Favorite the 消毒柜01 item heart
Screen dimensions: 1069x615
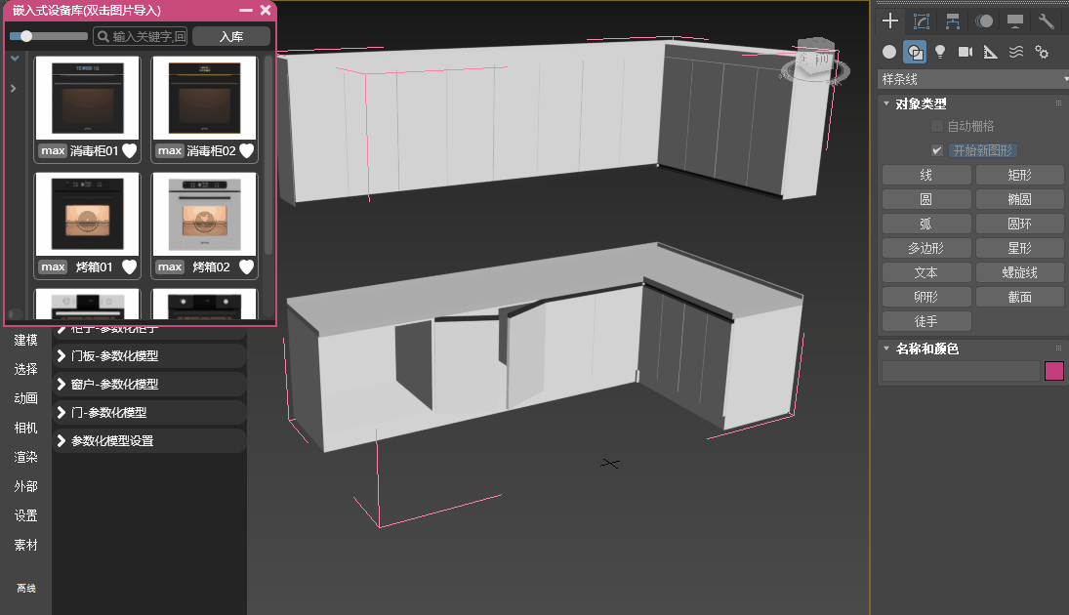[x=129, y=150]
